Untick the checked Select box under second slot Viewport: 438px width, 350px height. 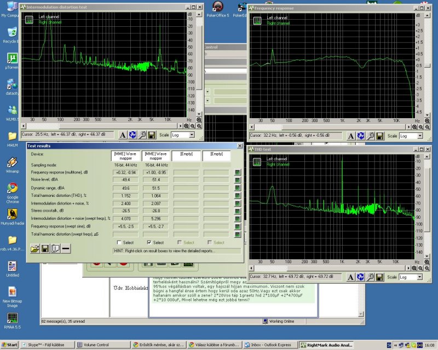(149, 242)
